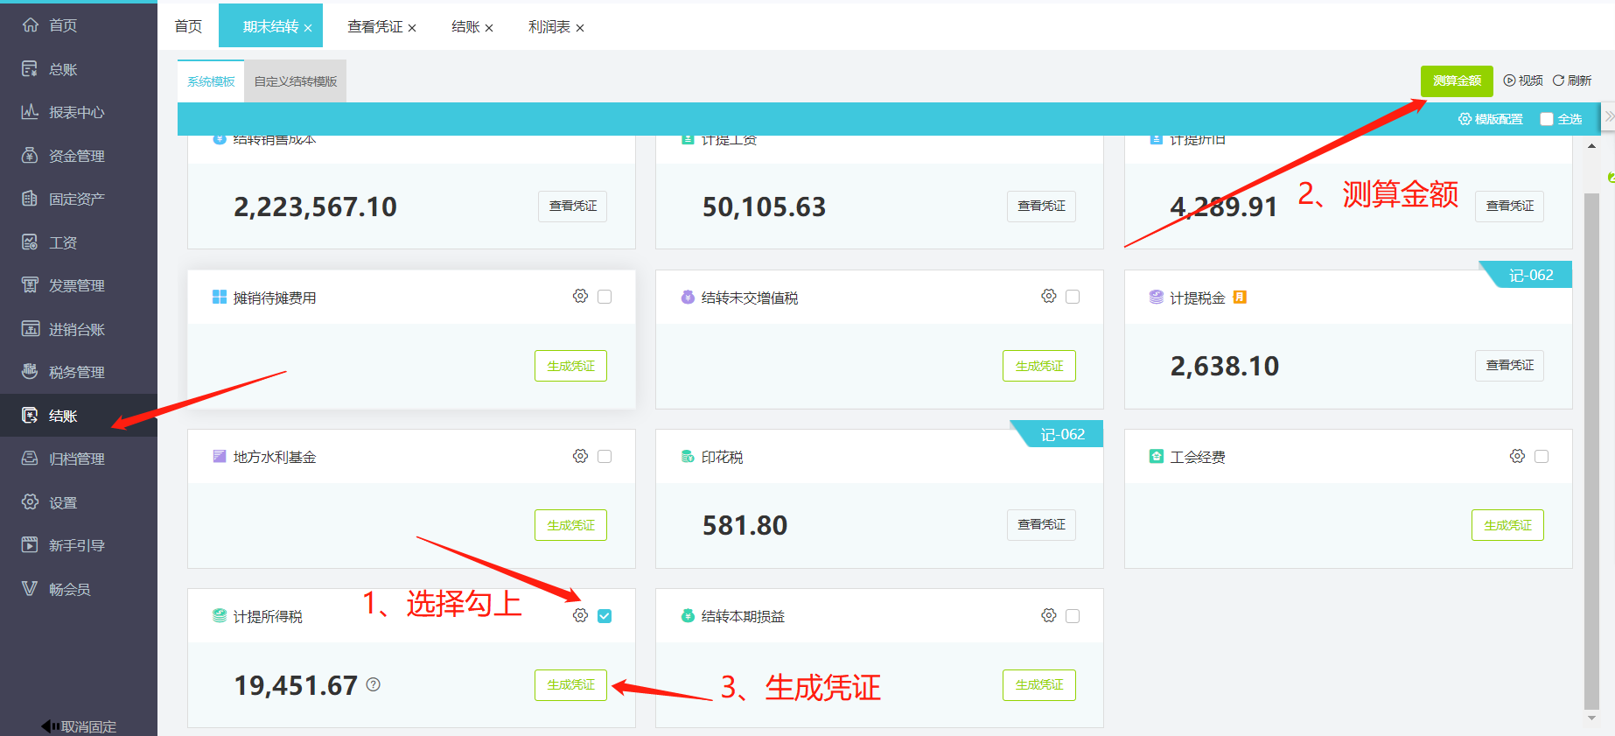Viewport: 1615px width, 736px height.
Task: Switch to the 结账 top tab
Action: [465, 26]
